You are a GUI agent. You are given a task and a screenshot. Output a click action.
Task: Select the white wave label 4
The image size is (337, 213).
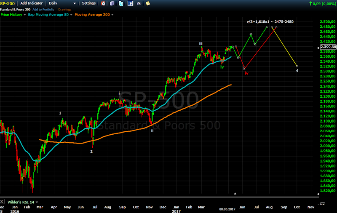[297, 71]
